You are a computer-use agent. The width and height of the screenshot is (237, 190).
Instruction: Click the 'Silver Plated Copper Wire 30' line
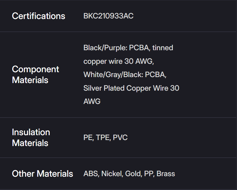[x=131, y=88]
